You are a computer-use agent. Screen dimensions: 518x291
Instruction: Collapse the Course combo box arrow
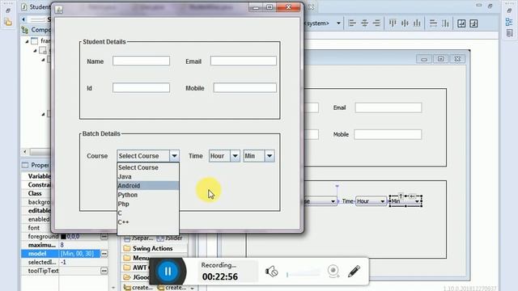pyautogui.click(x=175, y=156)
